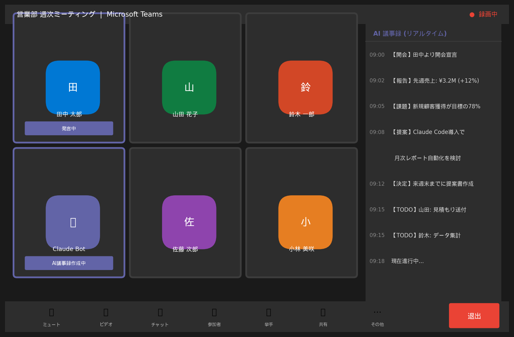Viewport: 514px width, 337px height.
Task: Click the 録画中 recording indicator
Action: (x=484, y=14)
